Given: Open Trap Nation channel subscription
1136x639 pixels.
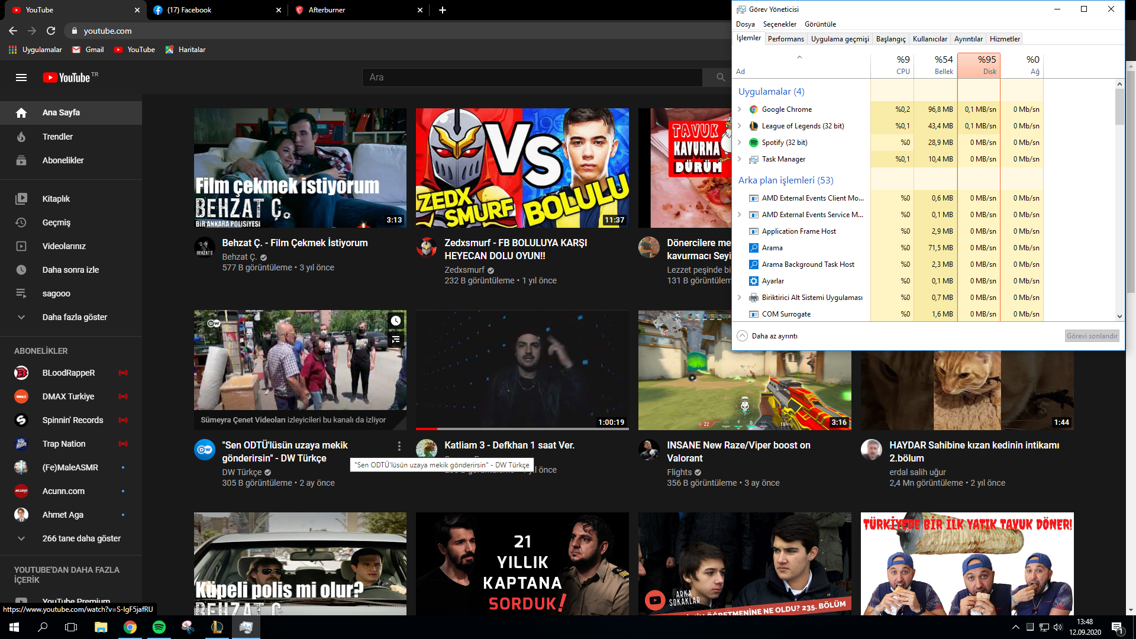Looking at the screenshot, I should coord(71,444).
